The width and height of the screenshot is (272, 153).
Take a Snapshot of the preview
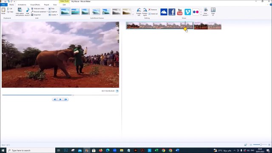click(36, 15)
